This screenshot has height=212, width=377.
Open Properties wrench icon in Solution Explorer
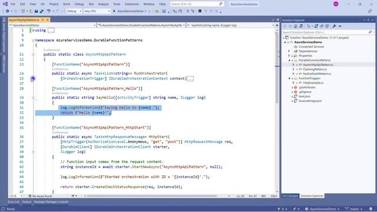click(x=334, y=26)
